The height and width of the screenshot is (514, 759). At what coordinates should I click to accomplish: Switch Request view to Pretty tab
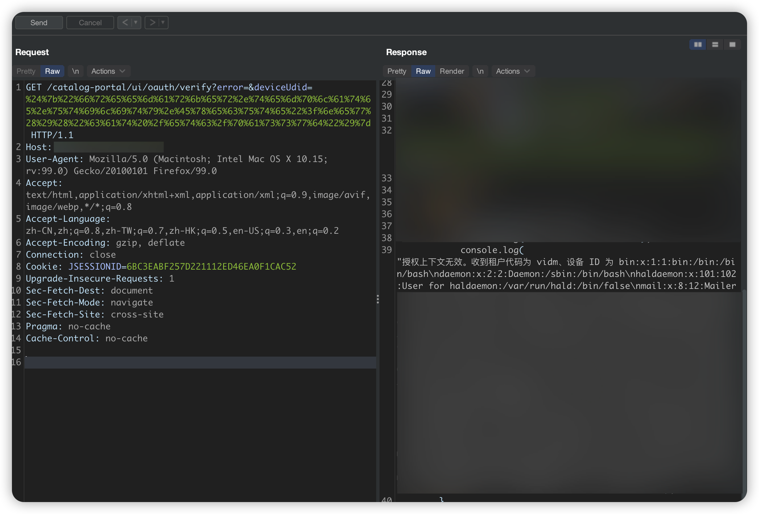tap(25, 71)
